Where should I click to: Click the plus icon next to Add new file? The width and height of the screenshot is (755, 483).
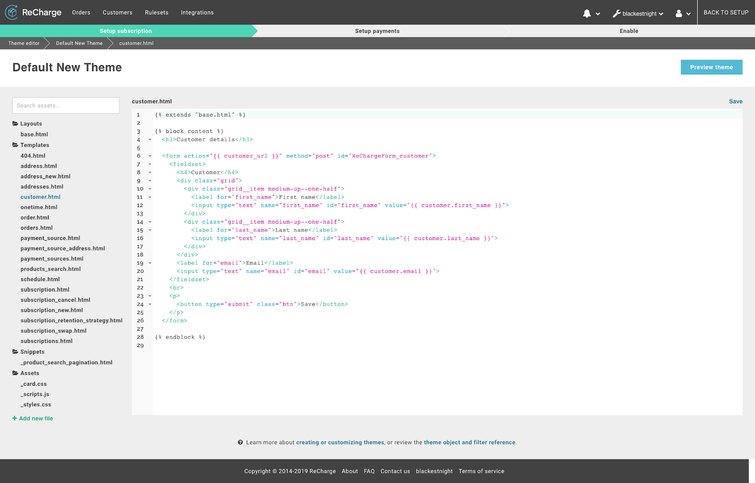(x=15, y=418)
